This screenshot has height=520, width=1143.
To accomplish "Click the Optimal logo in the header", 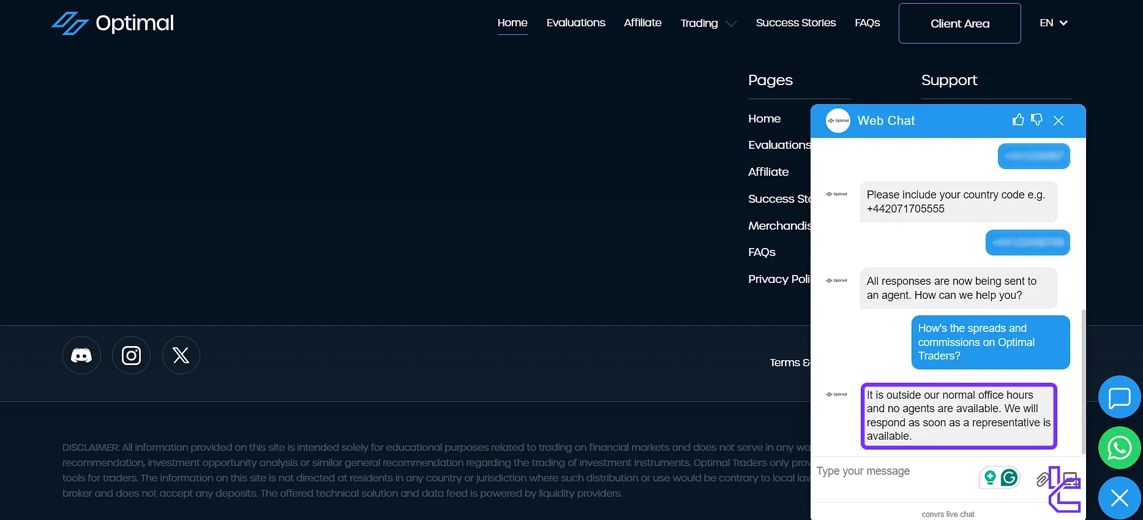I will click(x=113, y=23).
